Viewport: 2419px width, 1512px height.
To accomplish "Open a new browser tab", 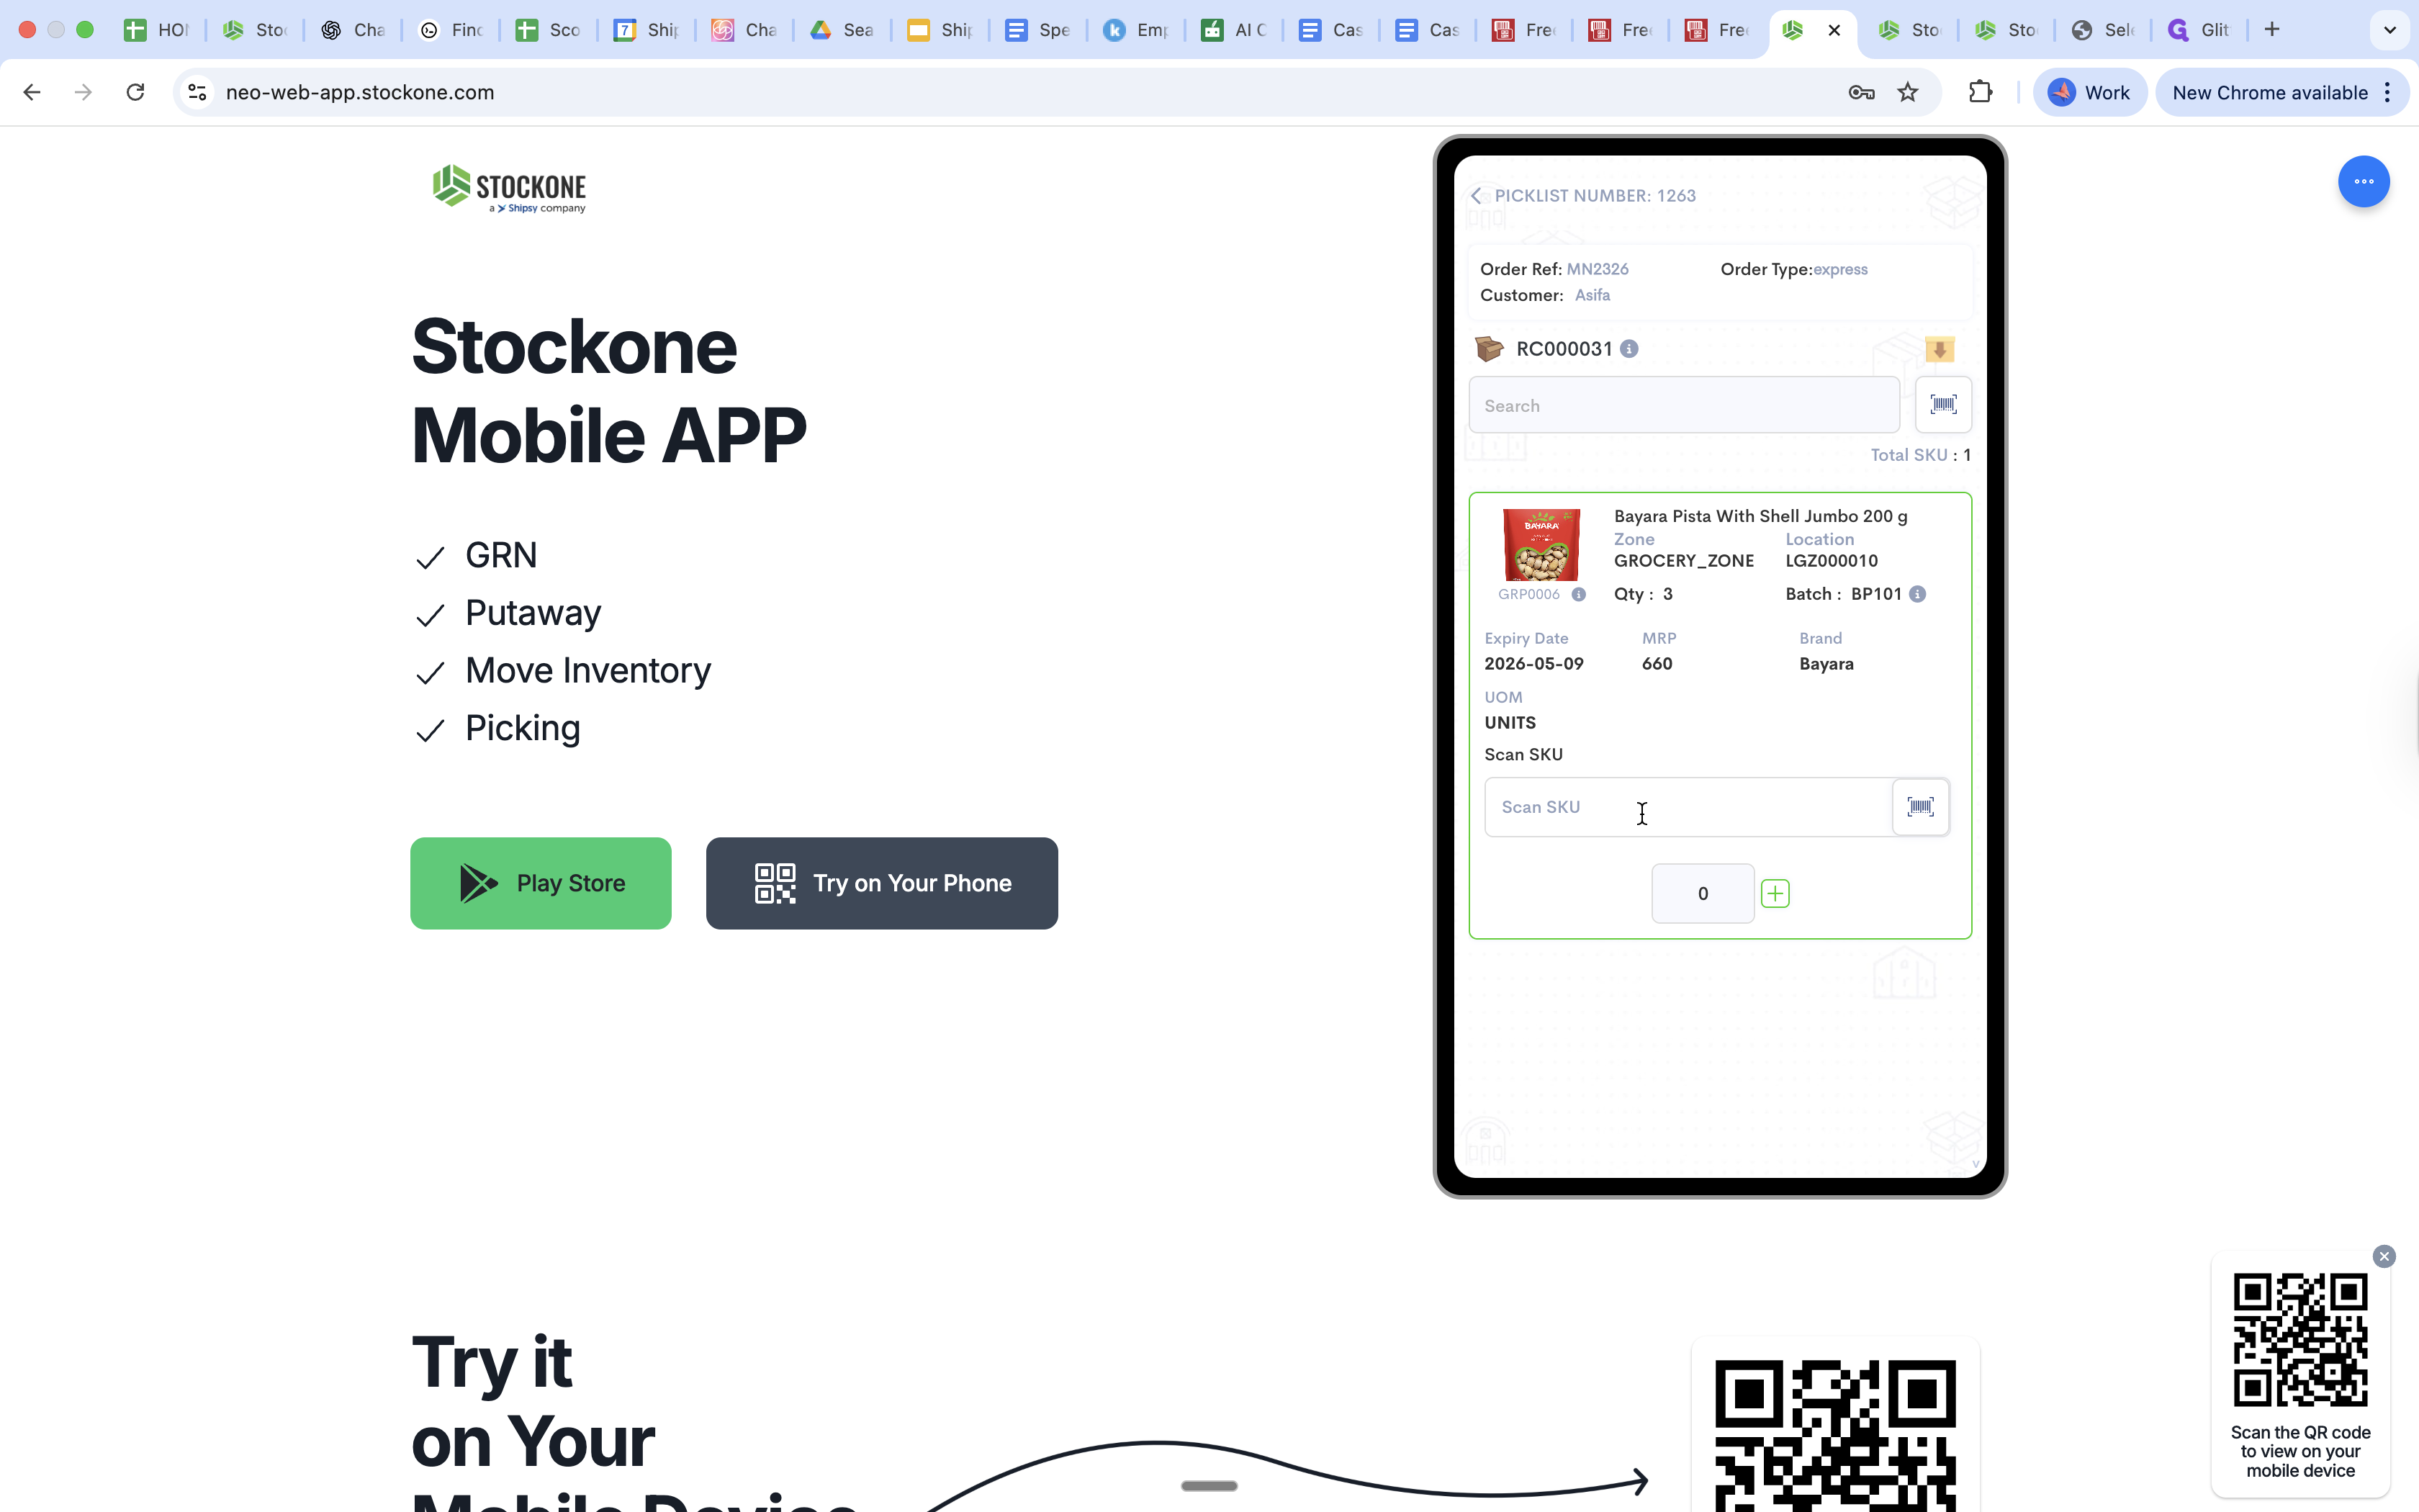I will 2272,30.
